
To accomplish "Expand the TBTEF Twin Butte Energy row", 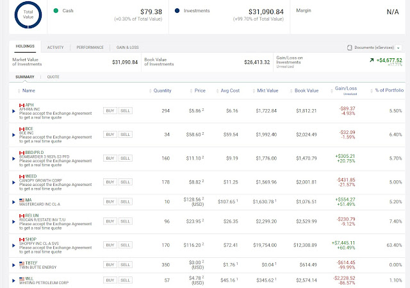I will [13, 265].
